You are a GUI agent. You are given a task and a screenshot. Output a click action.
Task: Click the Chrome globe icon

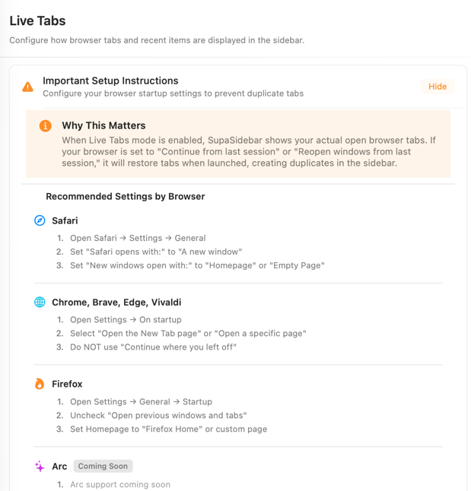[40, 302]
